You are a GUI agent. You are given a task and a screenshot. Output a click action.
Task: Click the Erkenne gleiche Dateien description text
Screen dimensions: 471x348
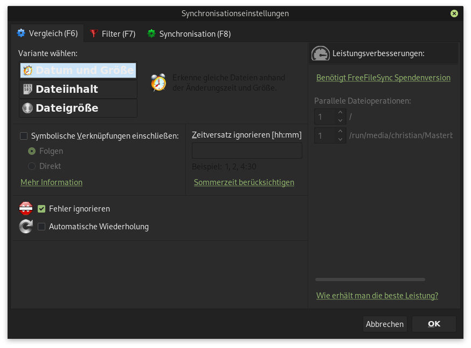pyautogui.click(x=228, y=83)
